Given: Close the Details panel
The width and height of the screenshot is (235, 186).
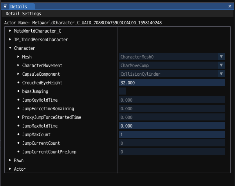Looking at the screenshot, I should pyautogui.click(x=230, y=6).
